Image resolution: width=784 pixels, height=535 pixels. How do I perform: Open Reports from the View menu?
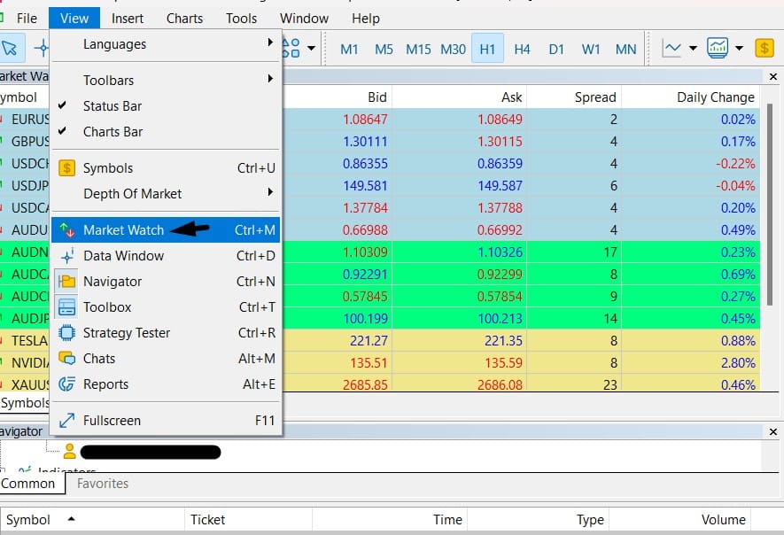tap(166, 384)
